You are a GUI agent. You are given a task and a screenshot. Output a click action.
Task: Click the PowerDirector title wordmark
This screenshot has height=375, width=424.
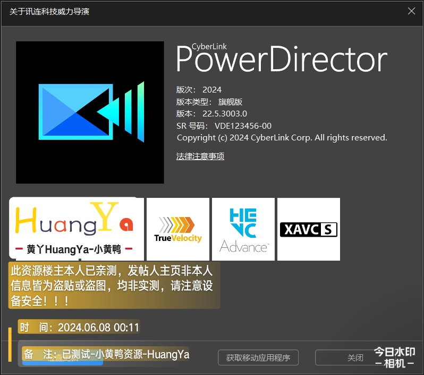click(x=282, y=59)
